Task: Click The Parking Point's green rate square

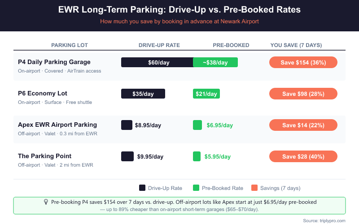Action: tap(197, 156)
